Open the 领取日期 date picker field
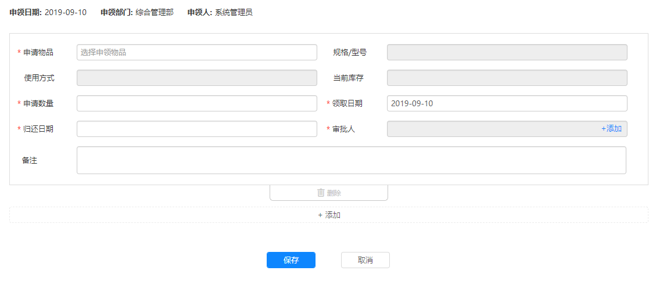The height and width of the screenshot is (285, 656). pos(507,103)
